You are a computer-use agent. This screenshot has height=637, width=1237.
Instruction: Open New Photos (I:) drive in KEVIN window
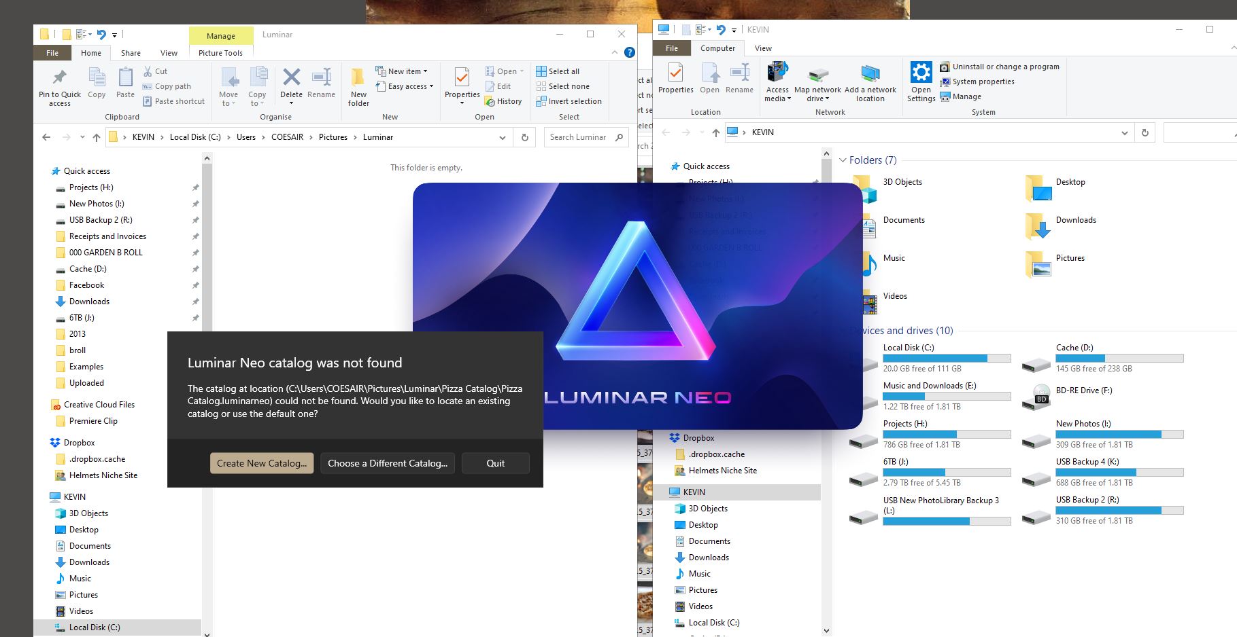tap(1103, 434)
